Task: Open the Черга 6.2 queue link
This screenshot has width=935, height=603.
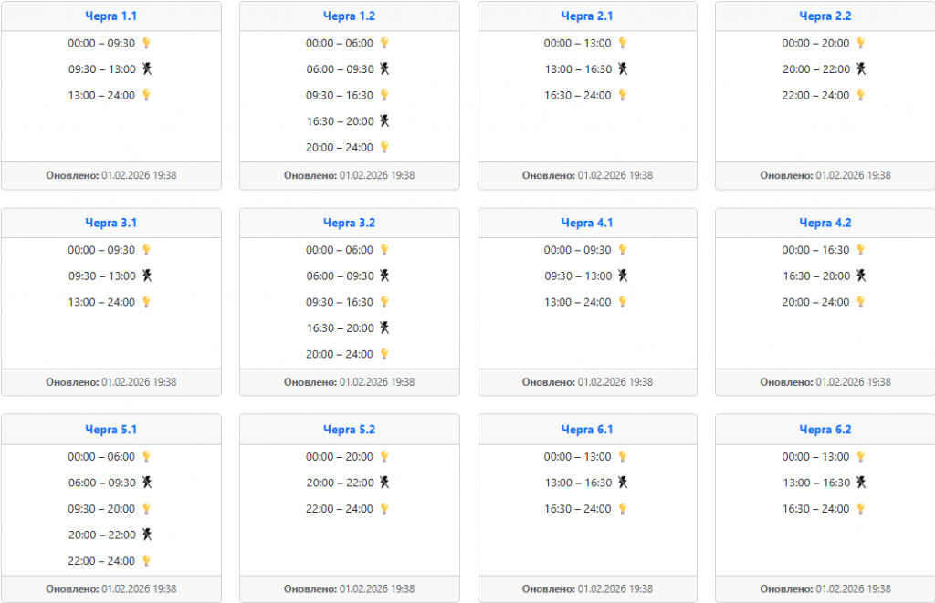Action: pos(825,430)
